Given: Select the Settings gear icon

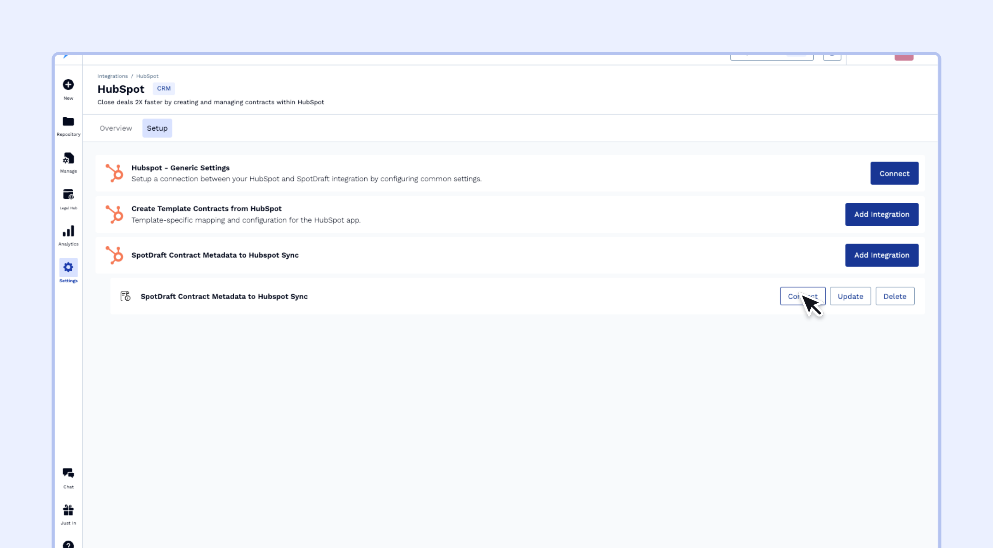Looking at the screenshot, I should (68, 267).
